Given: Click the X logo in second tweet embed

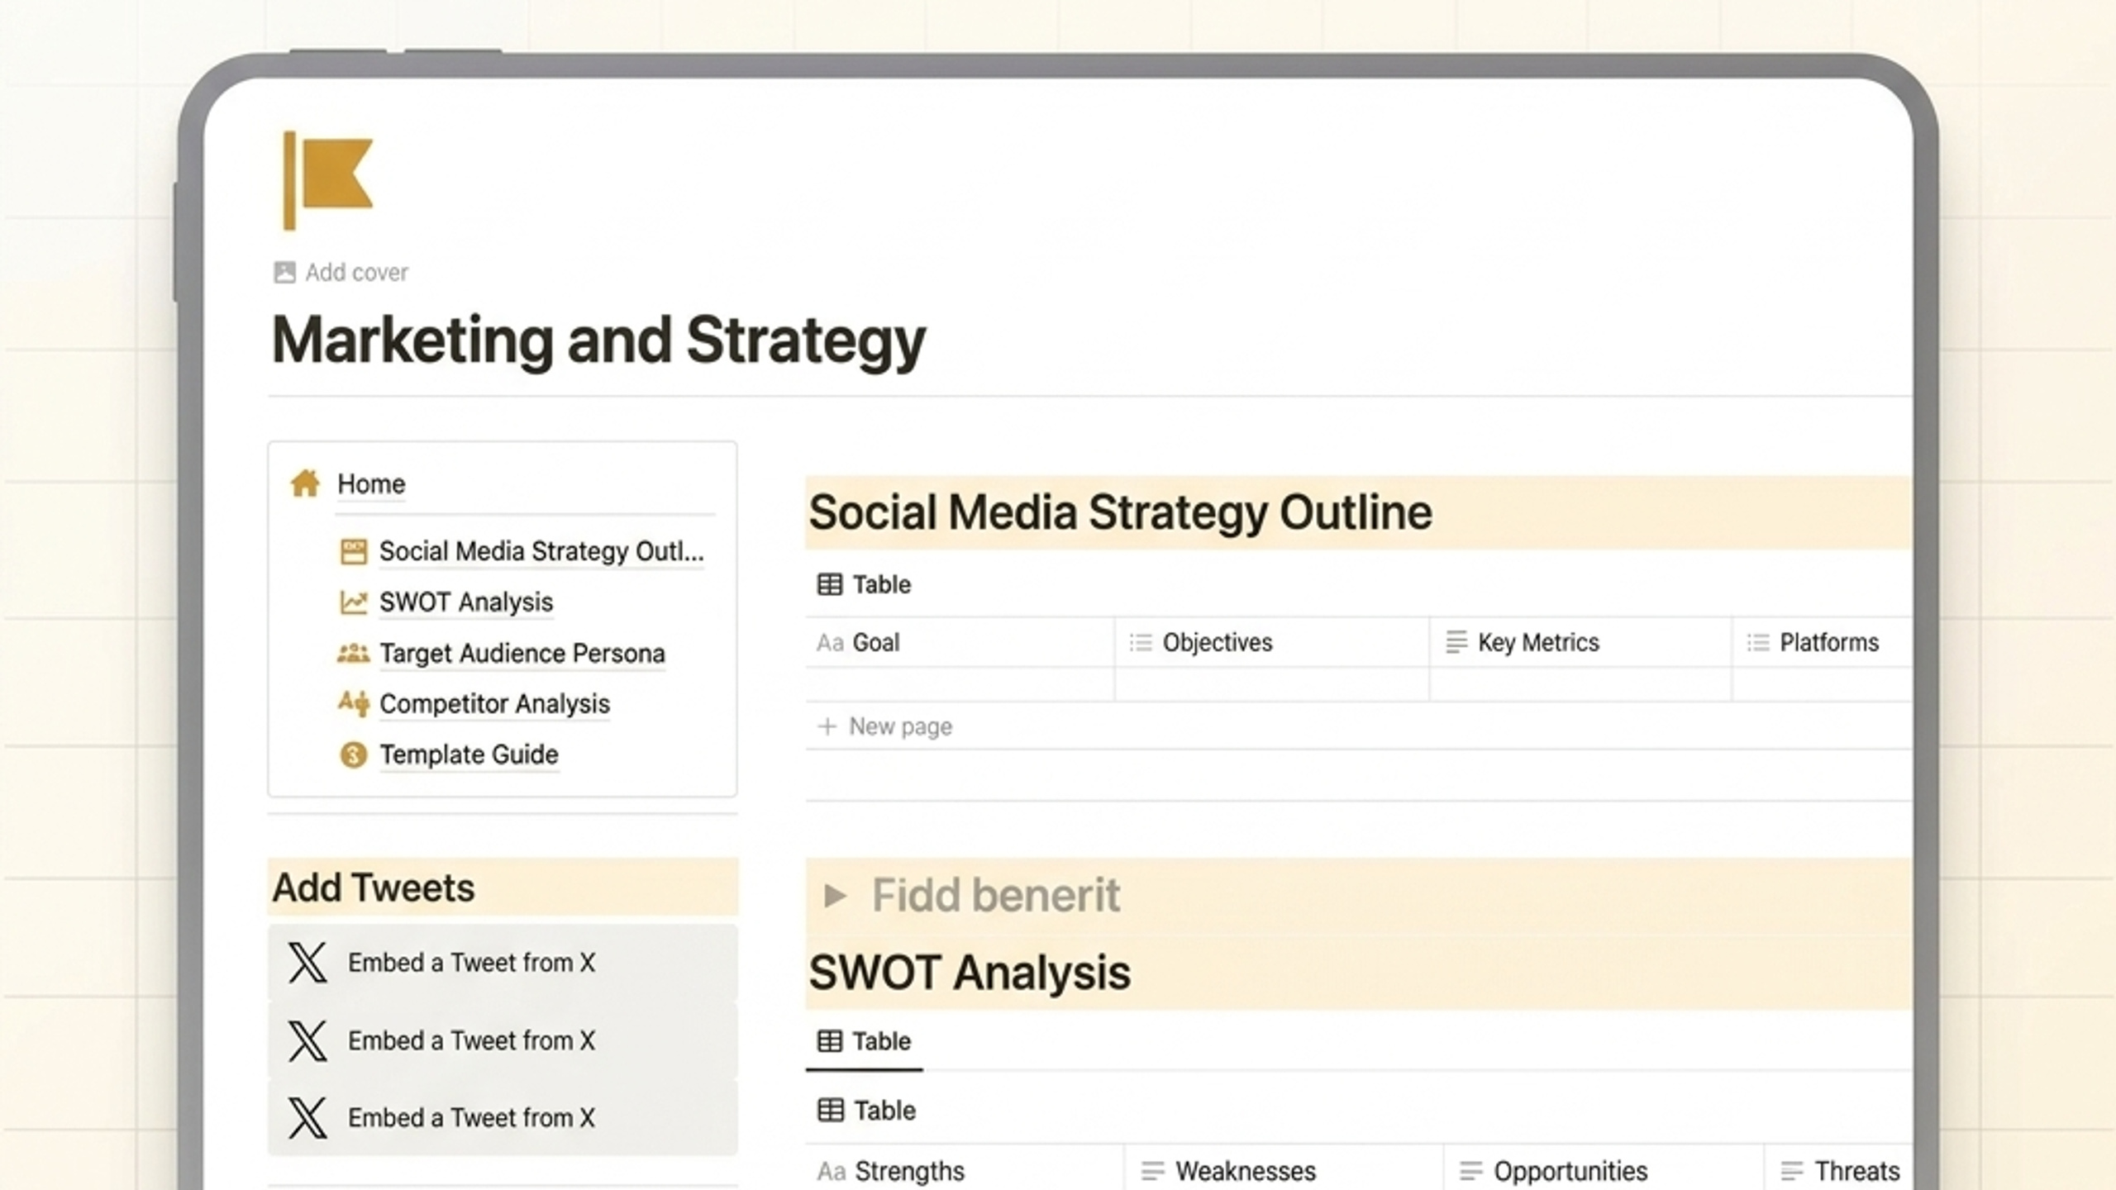Looking at the screenshot, I should coord(307,1040).
